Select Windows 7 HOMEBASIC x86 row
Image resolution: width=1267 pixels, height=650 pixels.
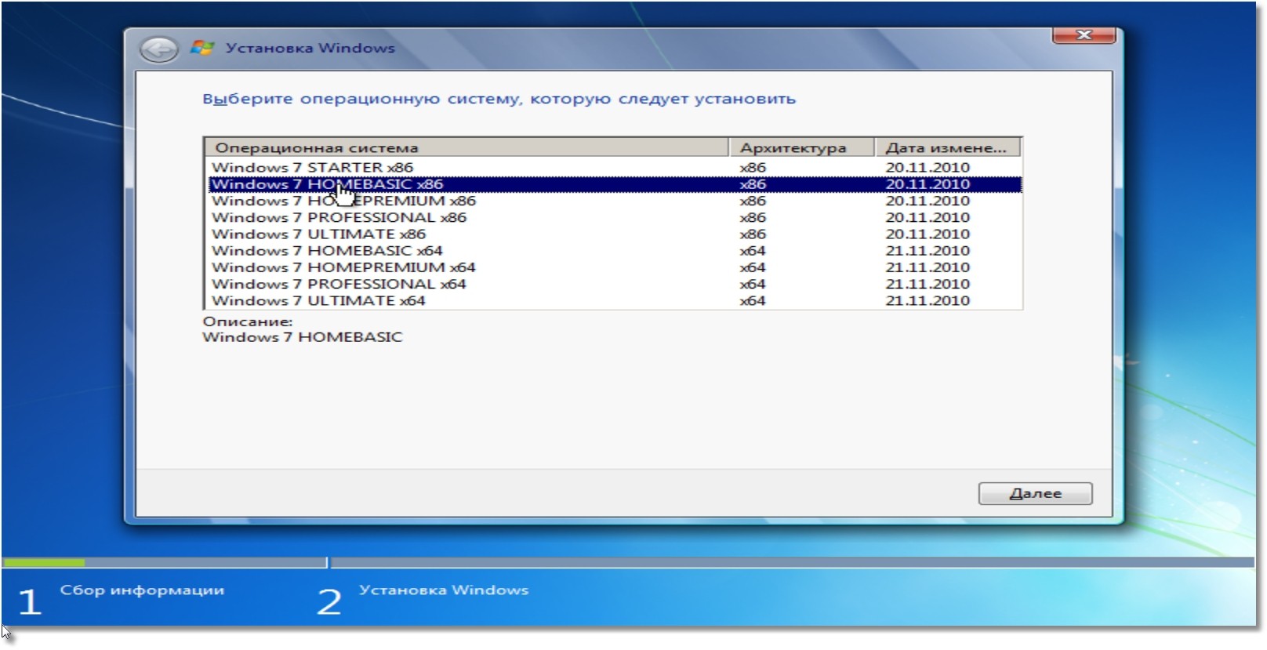tap(615, 184)
